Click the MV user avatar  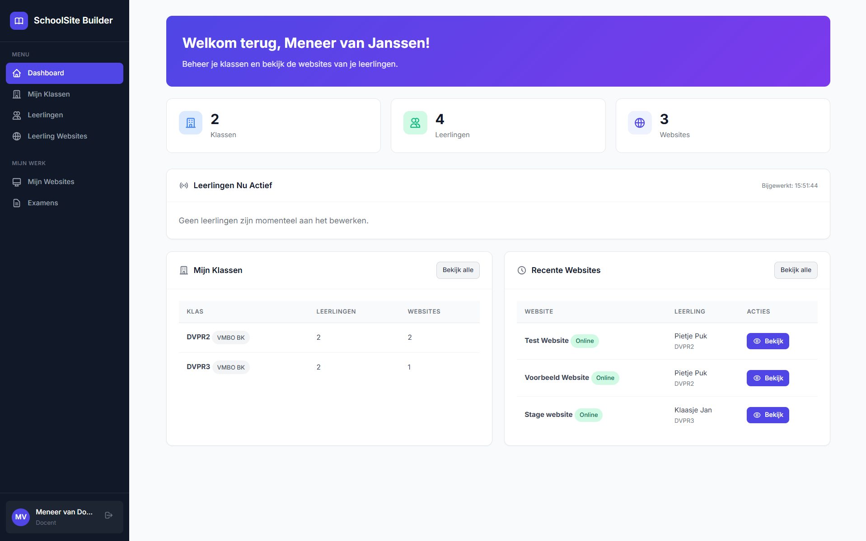click(x=21, y=517)
